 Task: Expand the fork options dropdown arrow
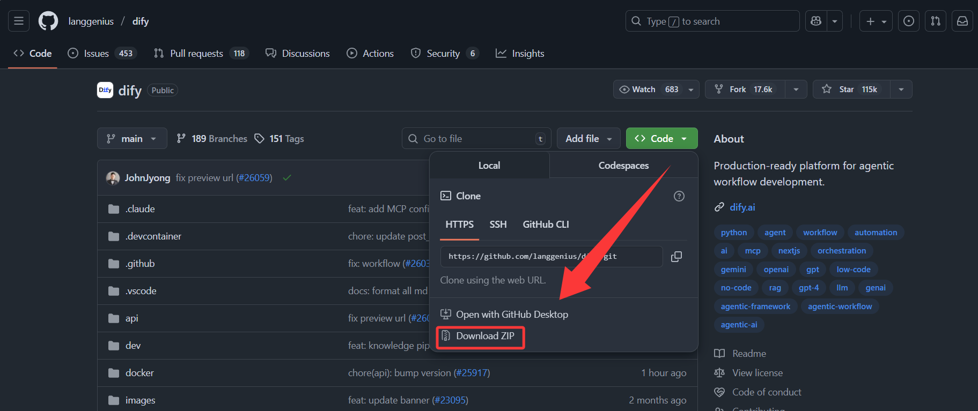tap(796, 89)
